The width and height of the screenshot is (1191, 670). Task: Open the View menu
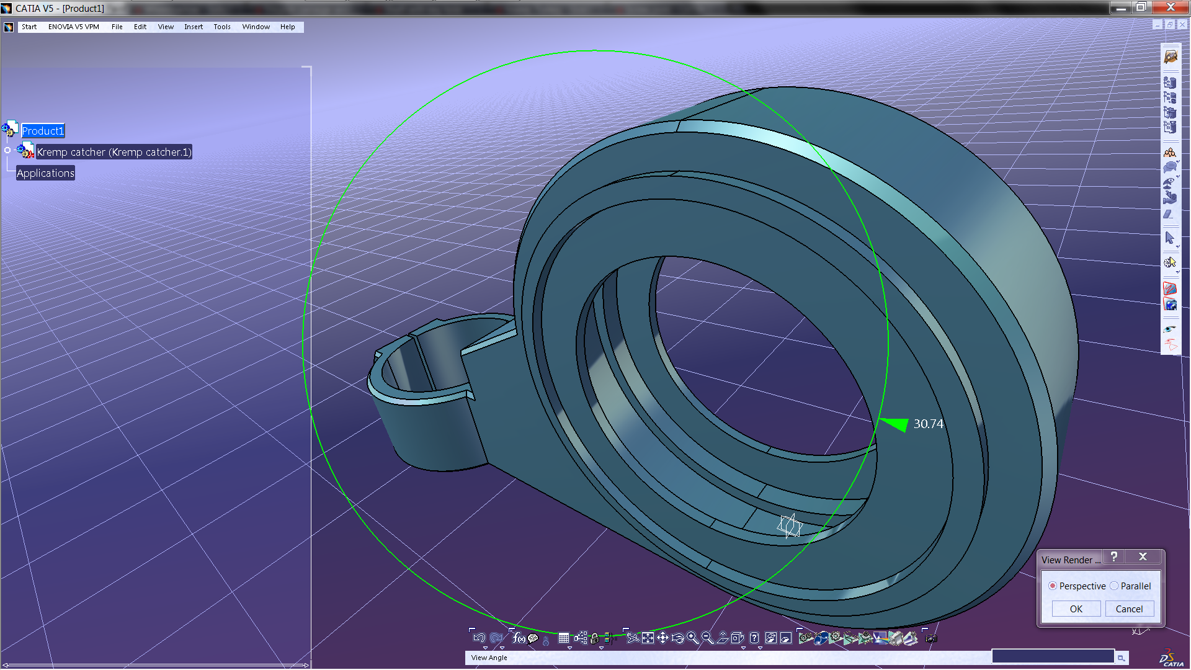tap(166, 27)
